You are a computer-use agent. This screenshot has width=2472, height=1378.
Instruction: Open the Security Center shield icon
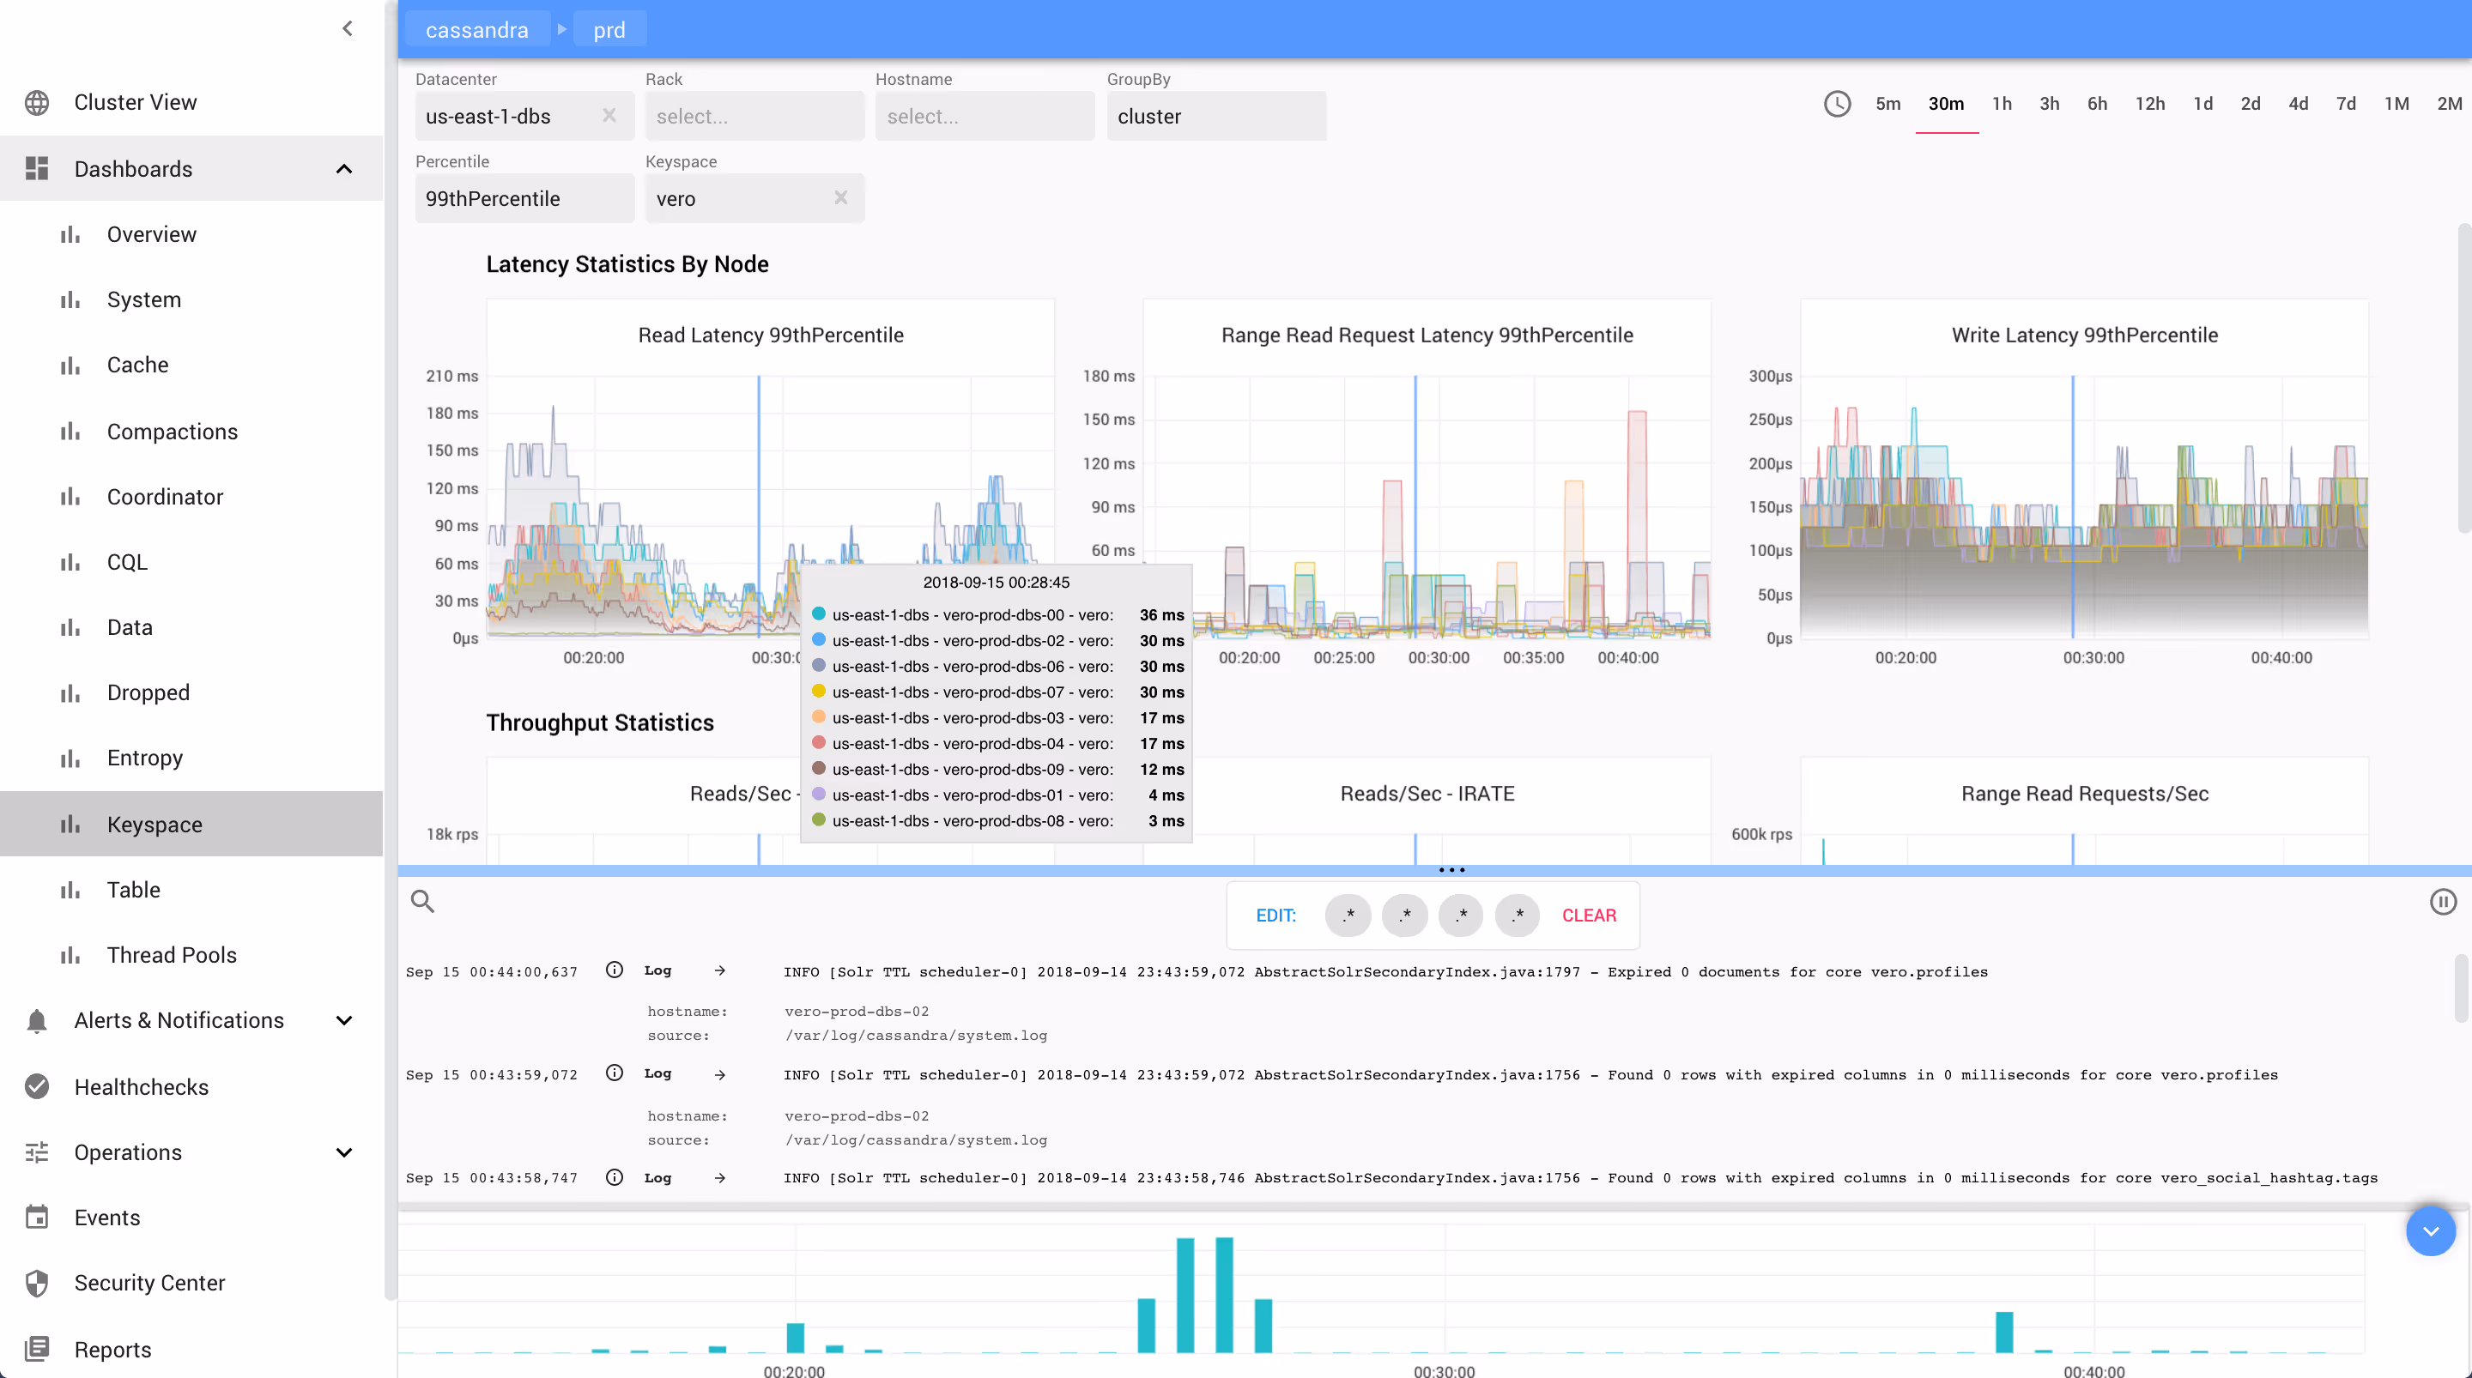click(x=38, y=1283)
